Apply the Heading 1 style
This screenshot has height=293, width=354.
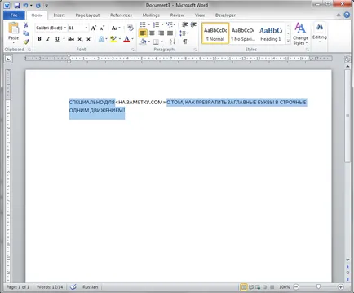[271, 33]
